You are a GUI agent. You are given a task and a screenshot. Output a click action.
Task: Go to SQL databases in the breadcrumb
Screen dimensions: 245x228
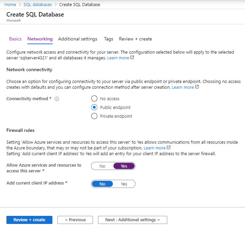(38, 4)
